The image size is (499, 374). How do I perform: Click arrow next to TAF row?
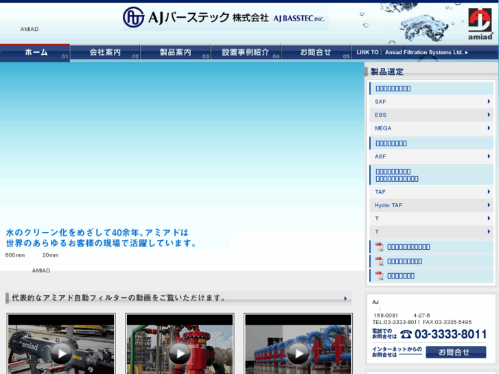tap(489, 192)
